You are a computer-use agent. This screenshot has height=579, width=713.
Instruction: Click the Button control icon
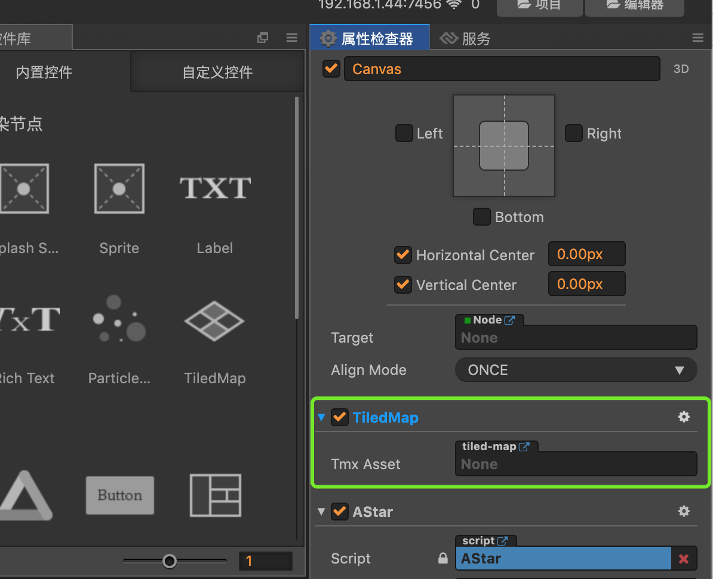pyautogui.click(x=119, y=495)
